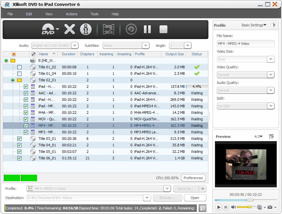Click the orange check-all header icon

tap(14, 54)
